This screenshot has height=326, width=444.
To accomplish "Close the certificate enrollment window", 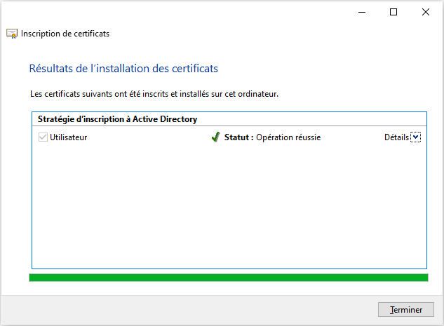I will [426, 12].
